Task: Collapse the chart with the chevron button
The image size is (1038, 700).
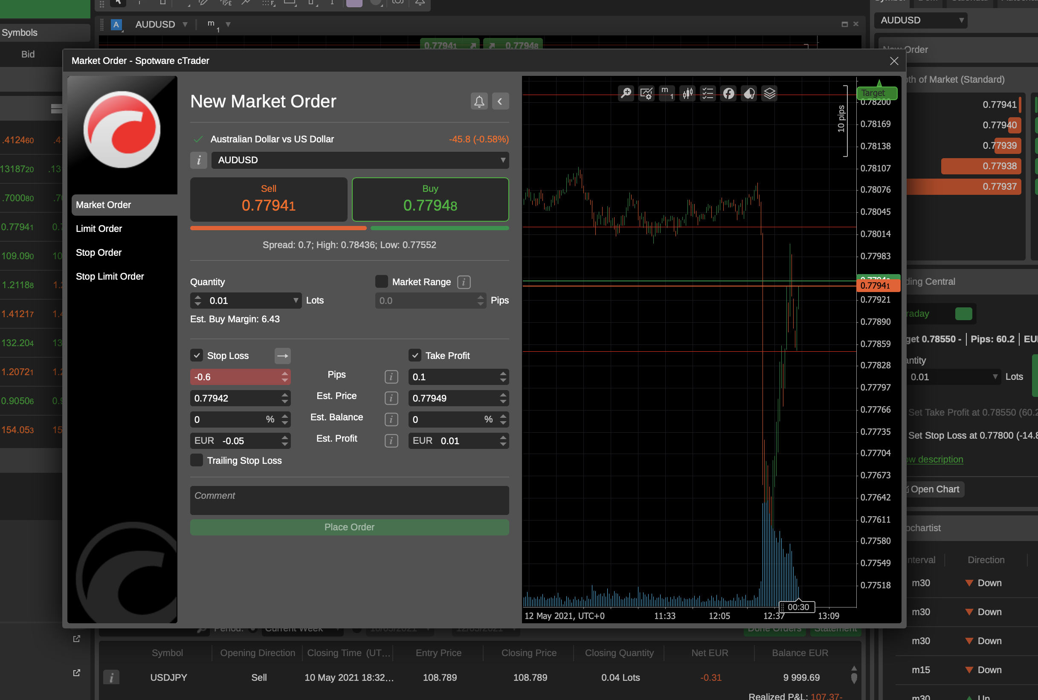Action: (501, 101)
